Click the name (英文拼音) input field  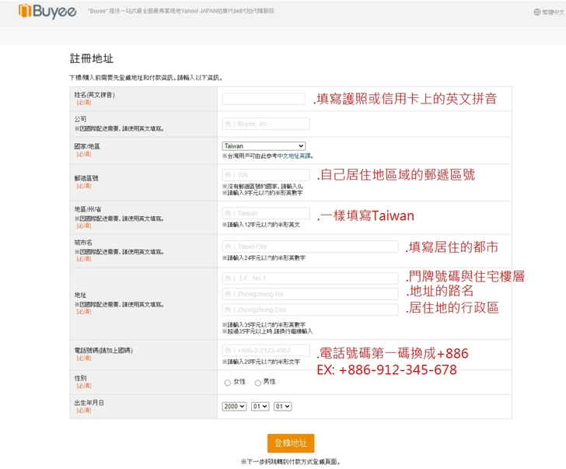click(x=263, y=99)
